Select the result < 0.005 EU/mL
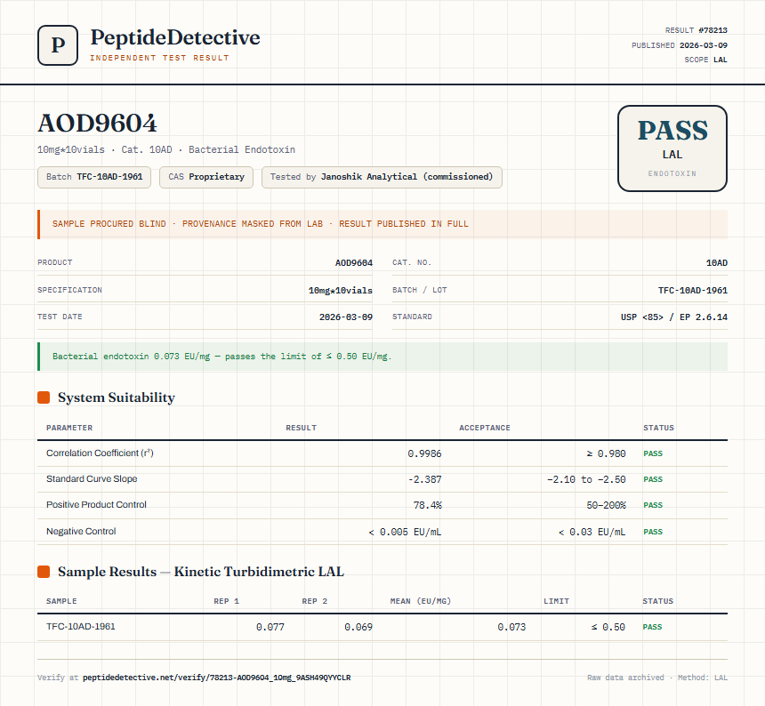Screen dimensions: 765x706 405,532
